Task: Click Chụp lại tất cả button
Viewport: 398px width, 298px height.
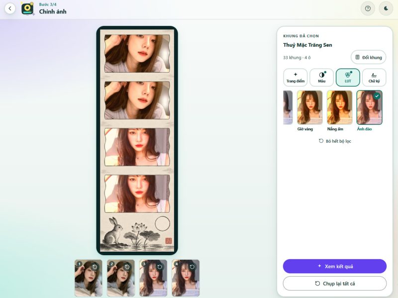Action: (x=334, y=284)
